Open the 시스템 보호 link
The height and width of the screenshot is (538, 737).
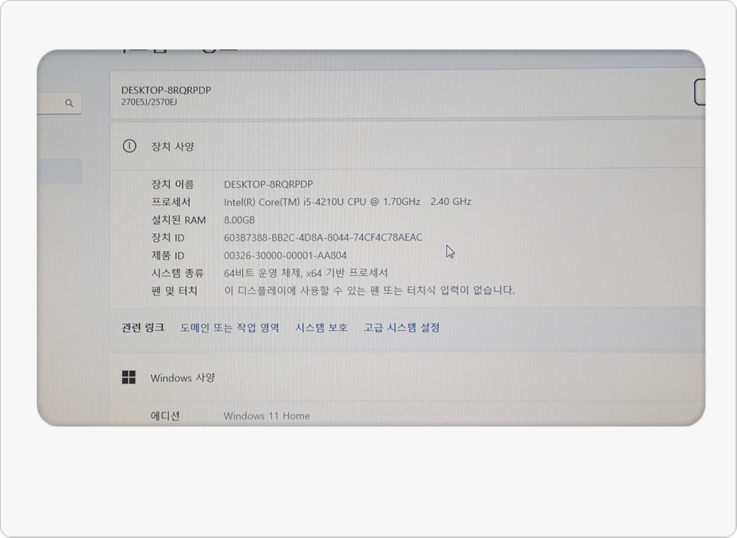point(321,327)
